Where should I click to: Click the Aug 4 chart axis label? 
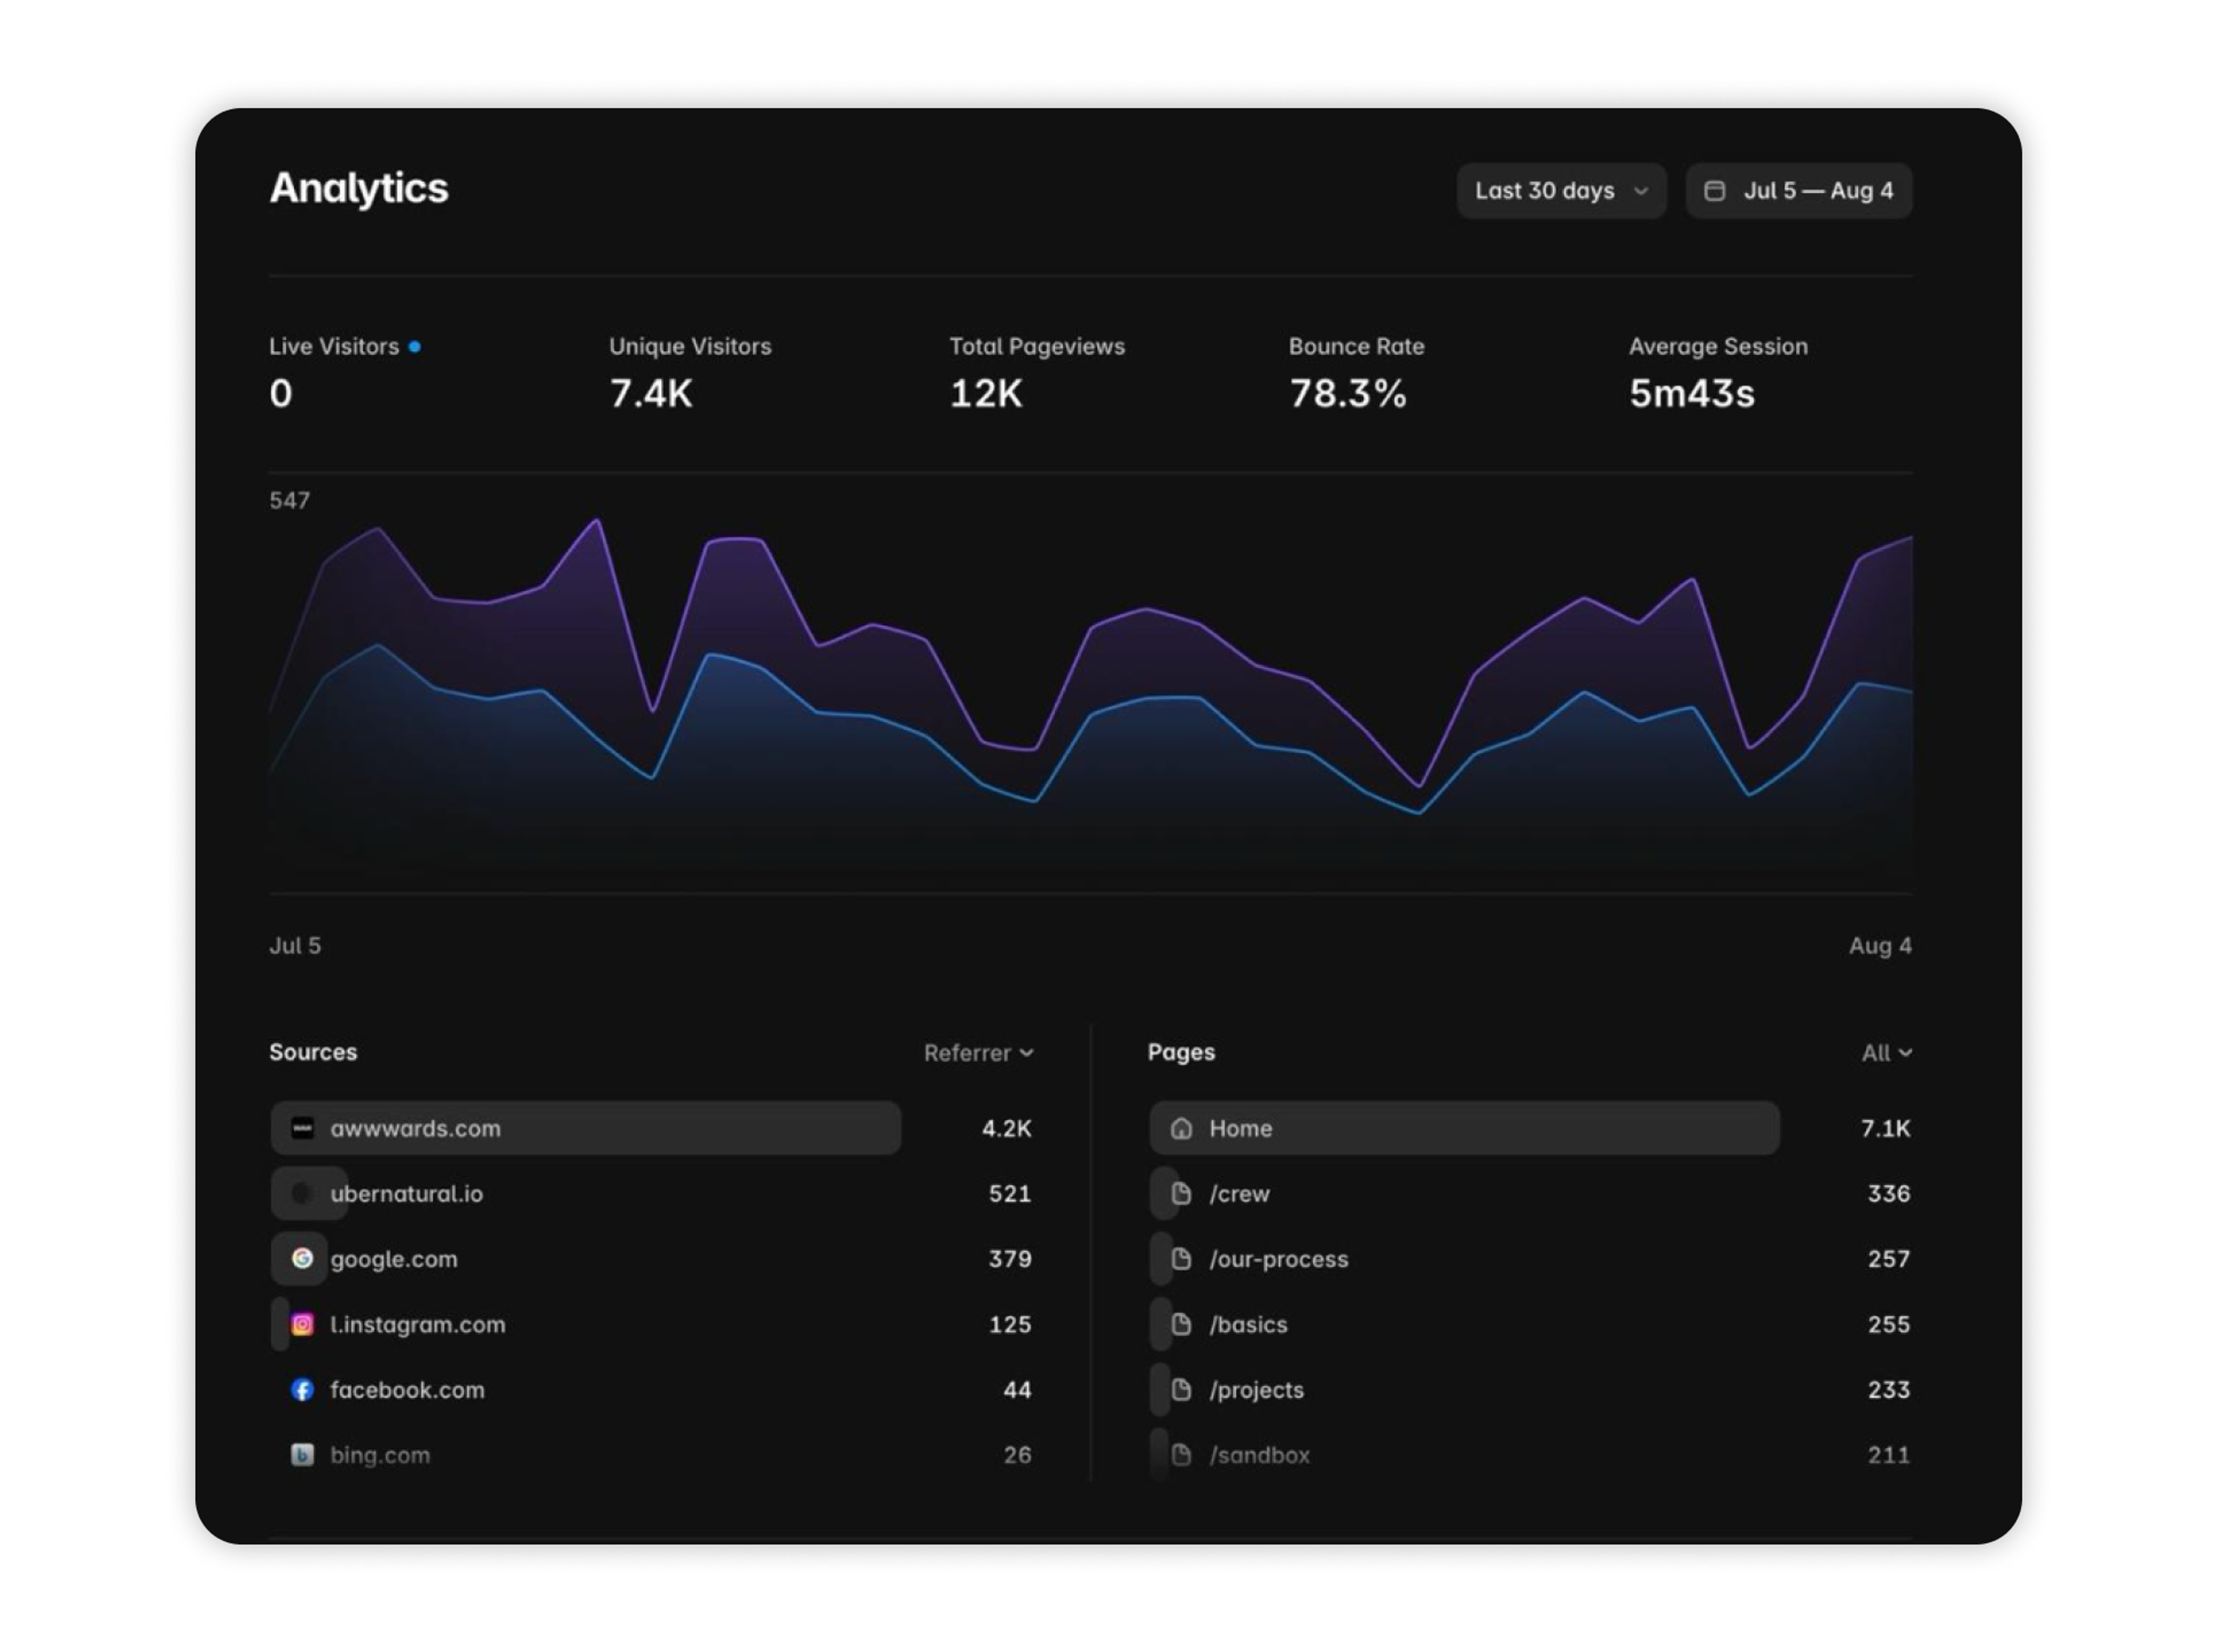[1880, 946]
